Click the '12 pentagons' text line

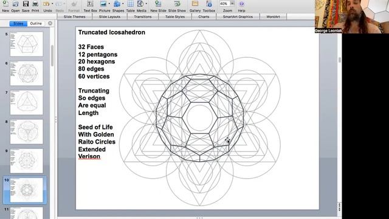point(98,54)
